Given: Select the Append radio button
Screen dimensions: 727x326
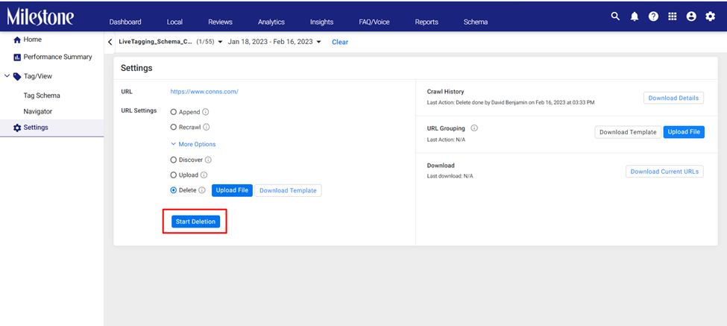Looking at the screenshot, I should (174, 112).
